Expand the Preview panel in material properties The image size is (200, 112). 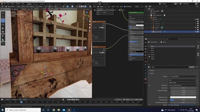point(149,71)
